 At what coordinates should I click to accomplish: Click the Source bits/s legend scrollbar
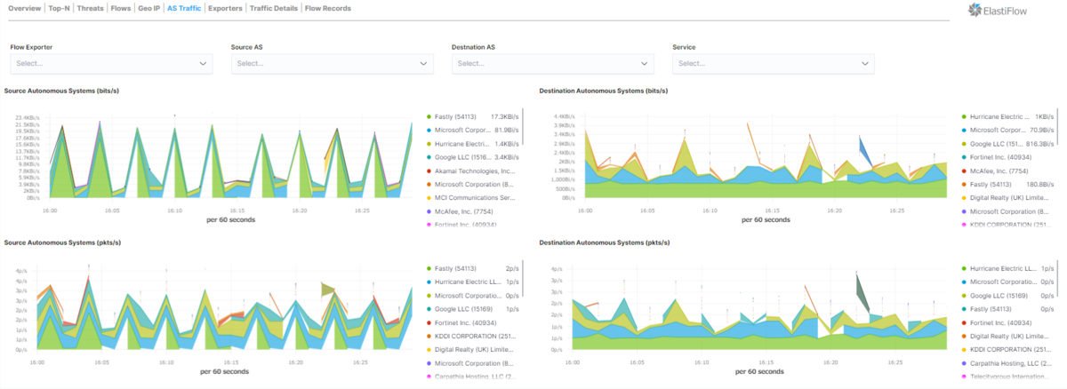(522, 127)
